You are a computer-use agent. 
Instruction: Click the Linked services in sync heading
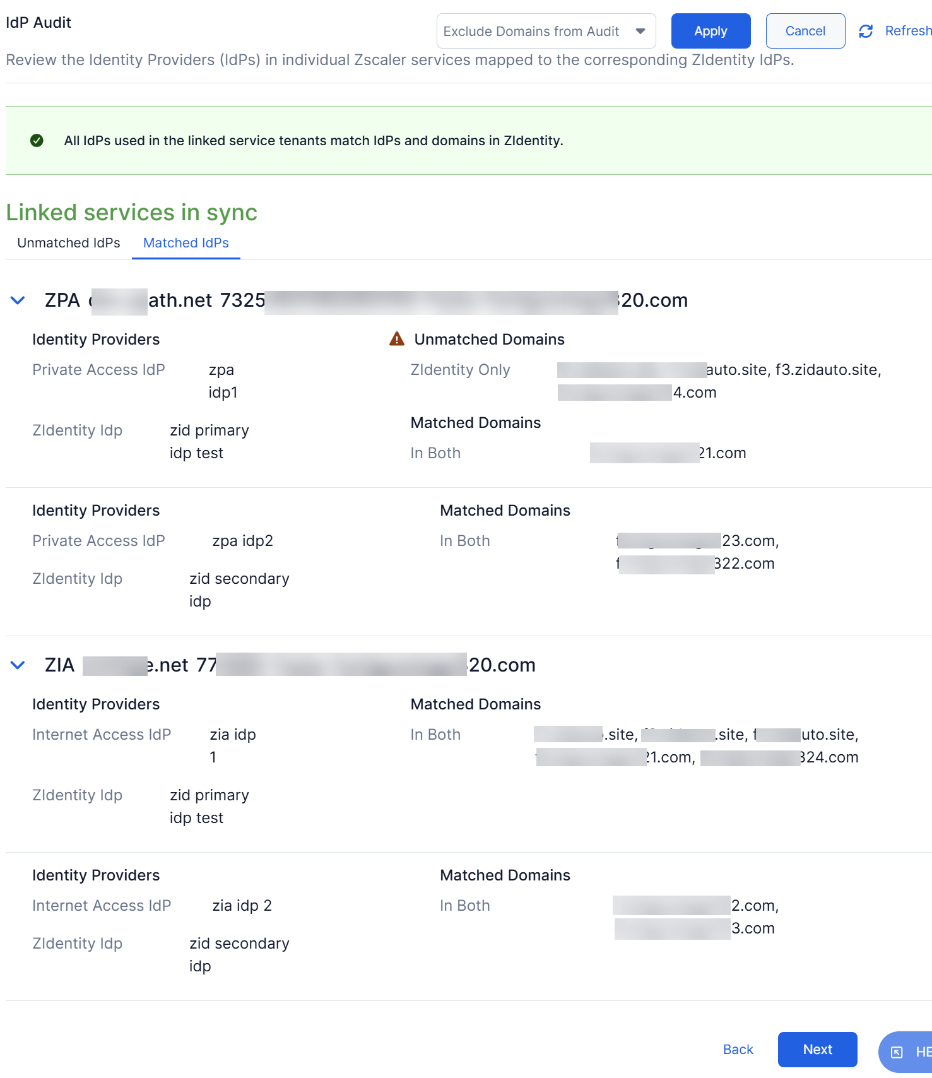coord(132,213)
